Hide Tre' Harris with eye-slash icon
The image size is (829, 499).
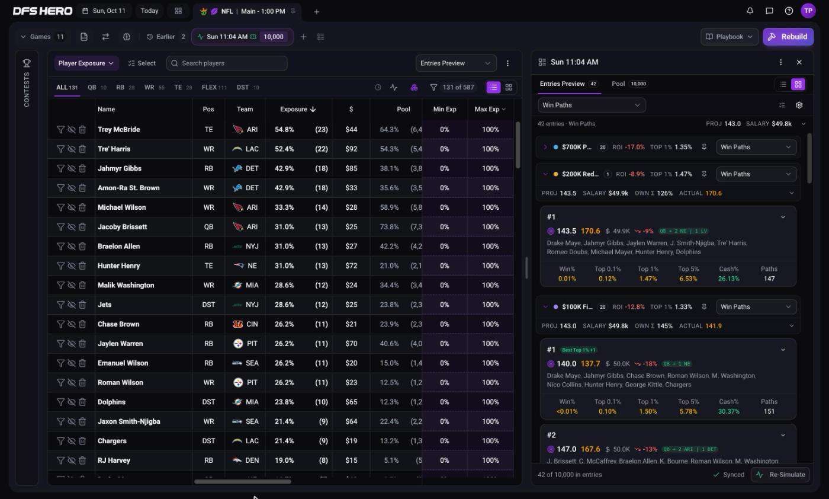(72, 149)
